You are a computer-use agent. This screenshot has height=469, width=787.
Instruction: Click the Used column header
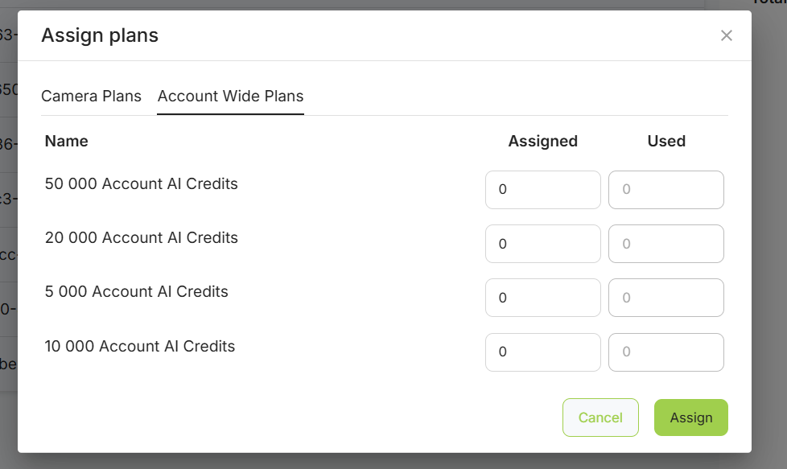(666, 142)
